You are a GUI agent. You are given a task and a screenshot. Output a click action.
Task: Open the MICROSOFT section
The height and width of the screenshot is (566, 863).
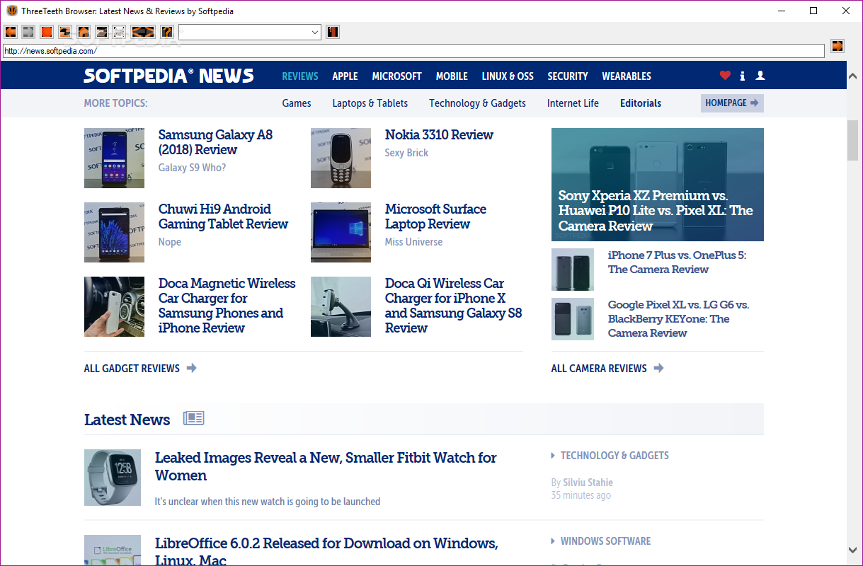click(x=397, y=76)
